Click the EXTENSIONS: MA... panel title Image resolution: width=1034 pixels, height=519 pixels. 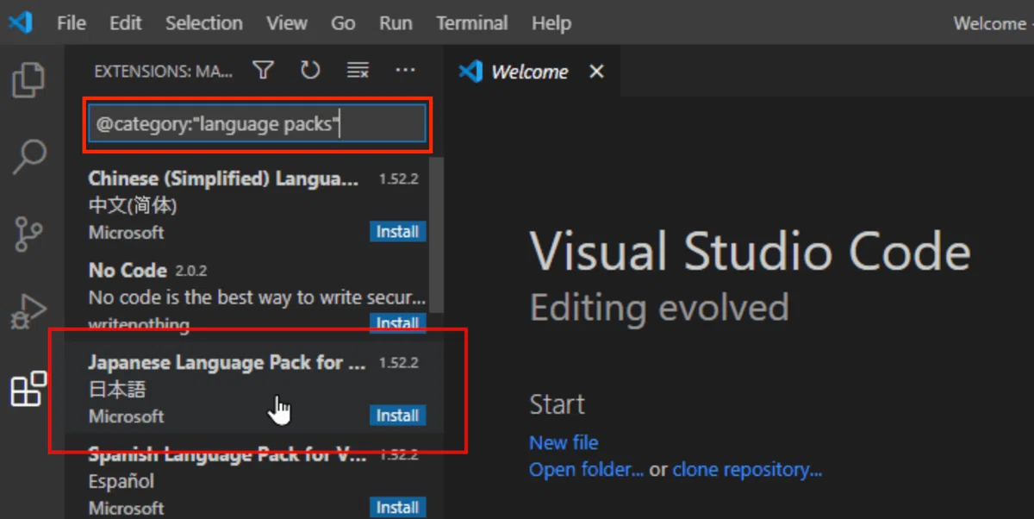(x=164, y=72)
